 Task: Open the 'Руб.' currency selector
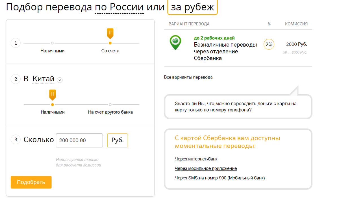pyautogui.click(x=118, y=140)
